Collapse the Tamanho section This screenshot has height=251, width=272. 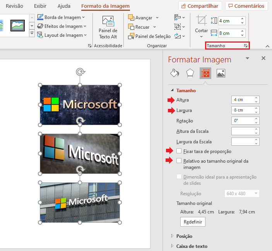point(172,90)
